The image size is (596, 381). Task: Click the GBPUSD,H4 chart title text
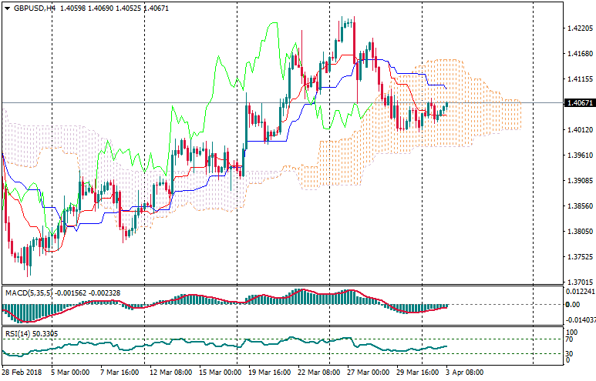(x=34, y=7)
